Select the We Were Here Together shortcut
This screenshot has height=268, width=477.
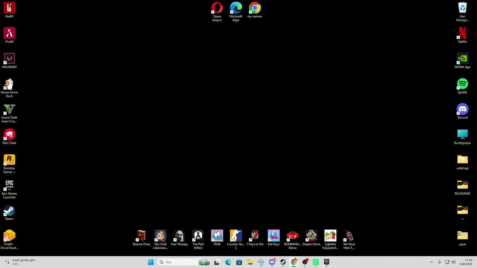(x=349, y=240)
